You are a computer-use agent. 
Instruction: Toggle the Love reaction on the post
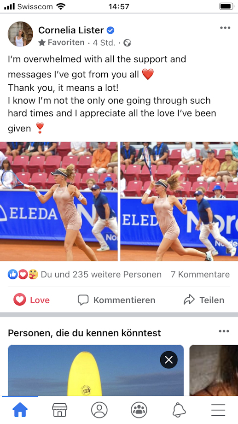(32, 300)
